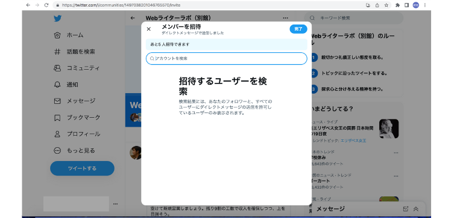Open account options dots at the sidebar bottom
The image size is (463, 218).
[116, 204]
